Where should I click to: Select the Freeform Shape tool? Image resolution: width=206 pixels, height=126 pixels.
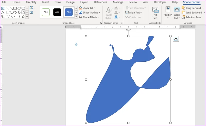pyautogui.click(x=23, y=13)
